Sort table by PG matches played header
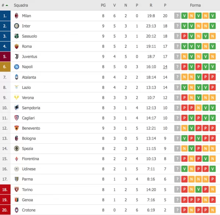The height and width of the screenshot is (215, 220). pyautogui.click(x=103, y=6)
